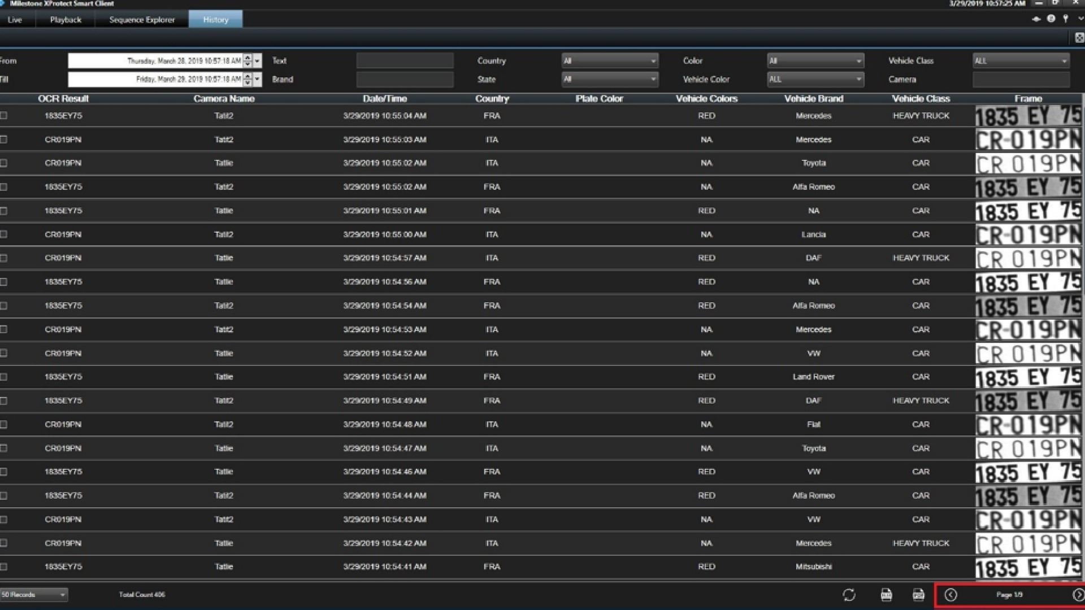Click 'Mitsubishi' vehicle brand cell
This screenshot has height=610, width=1085.
click(814, 567)
